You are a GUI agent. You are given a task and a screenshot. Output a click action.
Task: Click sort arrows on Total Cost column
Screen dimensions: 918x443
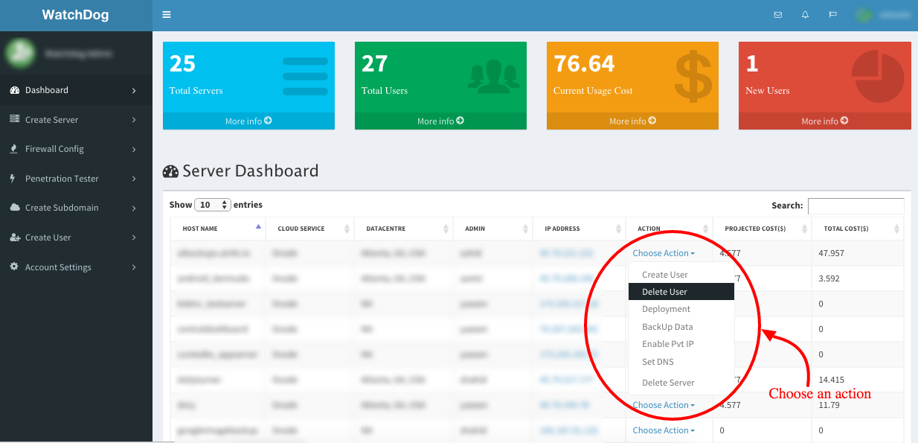pos(896,229)
